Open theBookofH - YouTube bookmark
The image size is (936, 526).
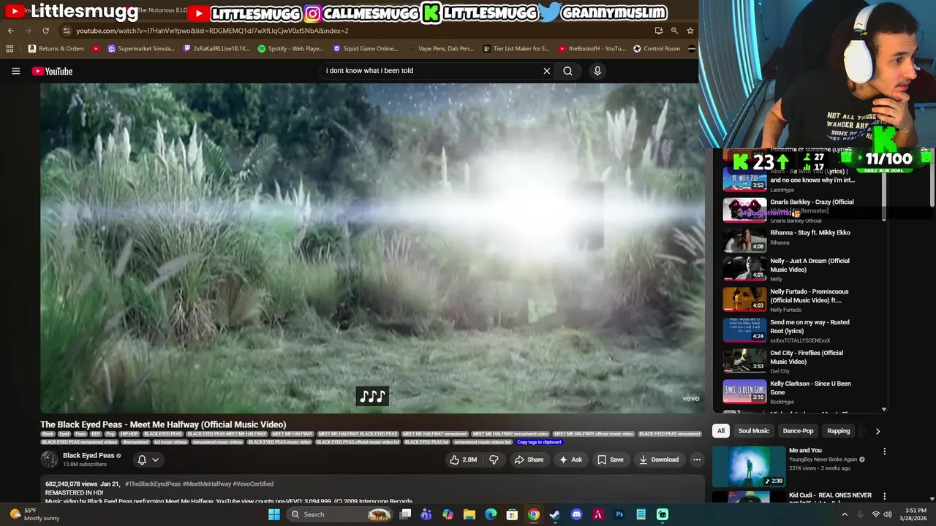pyautogui.click(x=592, y=49)
